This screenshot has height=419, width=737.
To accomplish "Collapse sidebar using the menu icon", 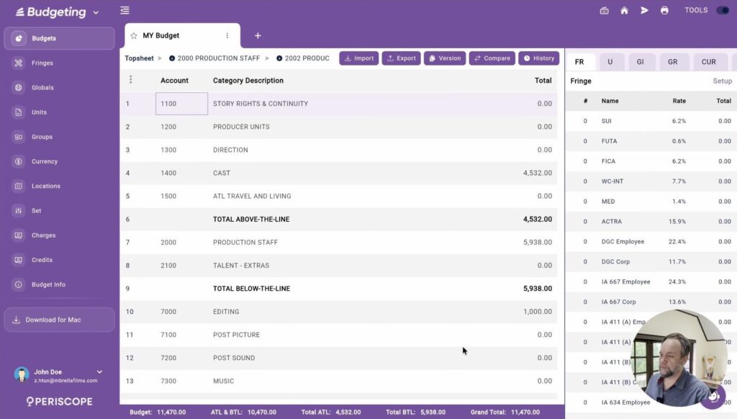I will tap(125, 11).
